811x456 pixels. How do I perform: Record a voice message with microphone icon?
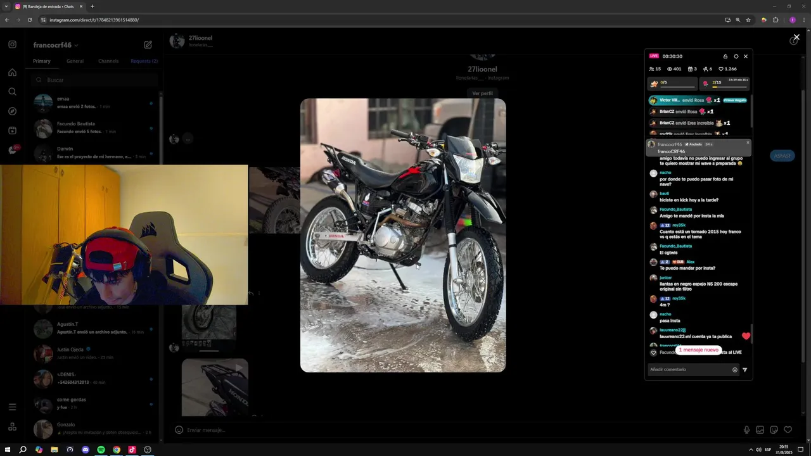pyautogui.click(x=746, y=430)
